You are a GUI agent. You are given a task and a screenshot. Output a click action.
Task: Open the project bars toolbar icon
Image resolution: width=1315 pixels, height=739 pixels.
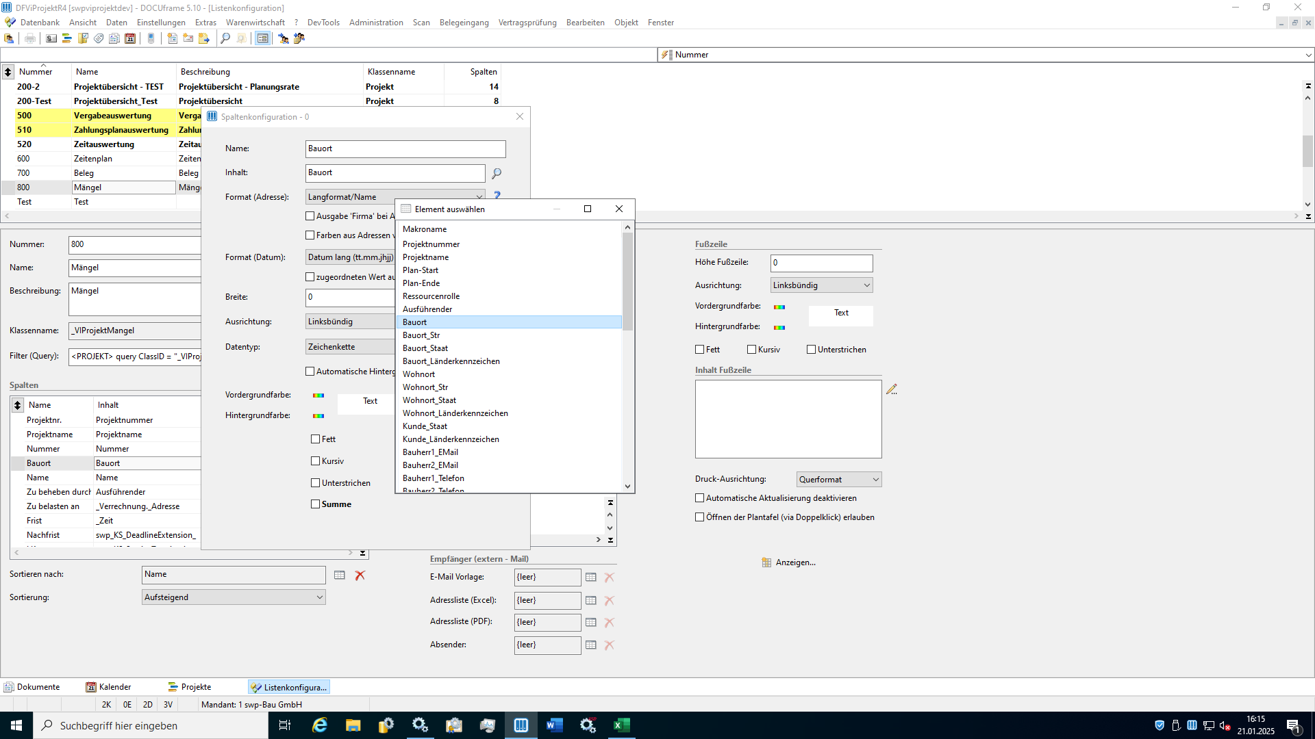tap(67, 39)
